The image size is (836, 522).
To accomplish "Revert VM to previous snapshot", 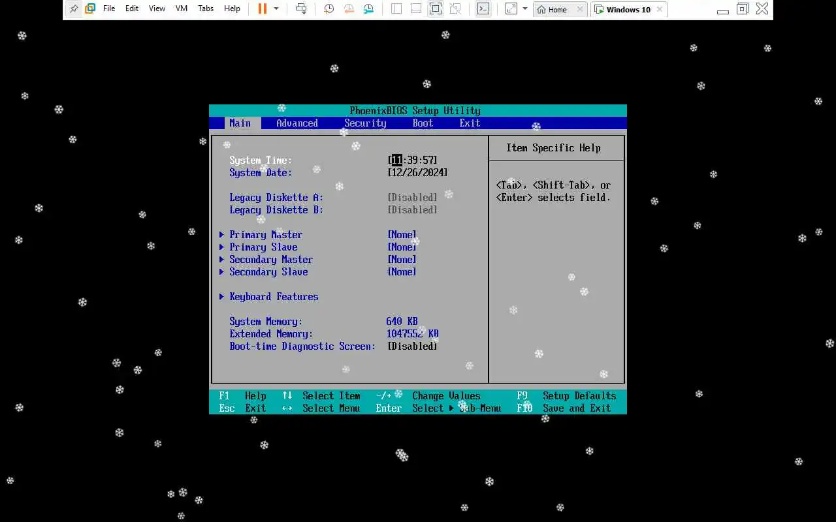I will click(349, 8).
